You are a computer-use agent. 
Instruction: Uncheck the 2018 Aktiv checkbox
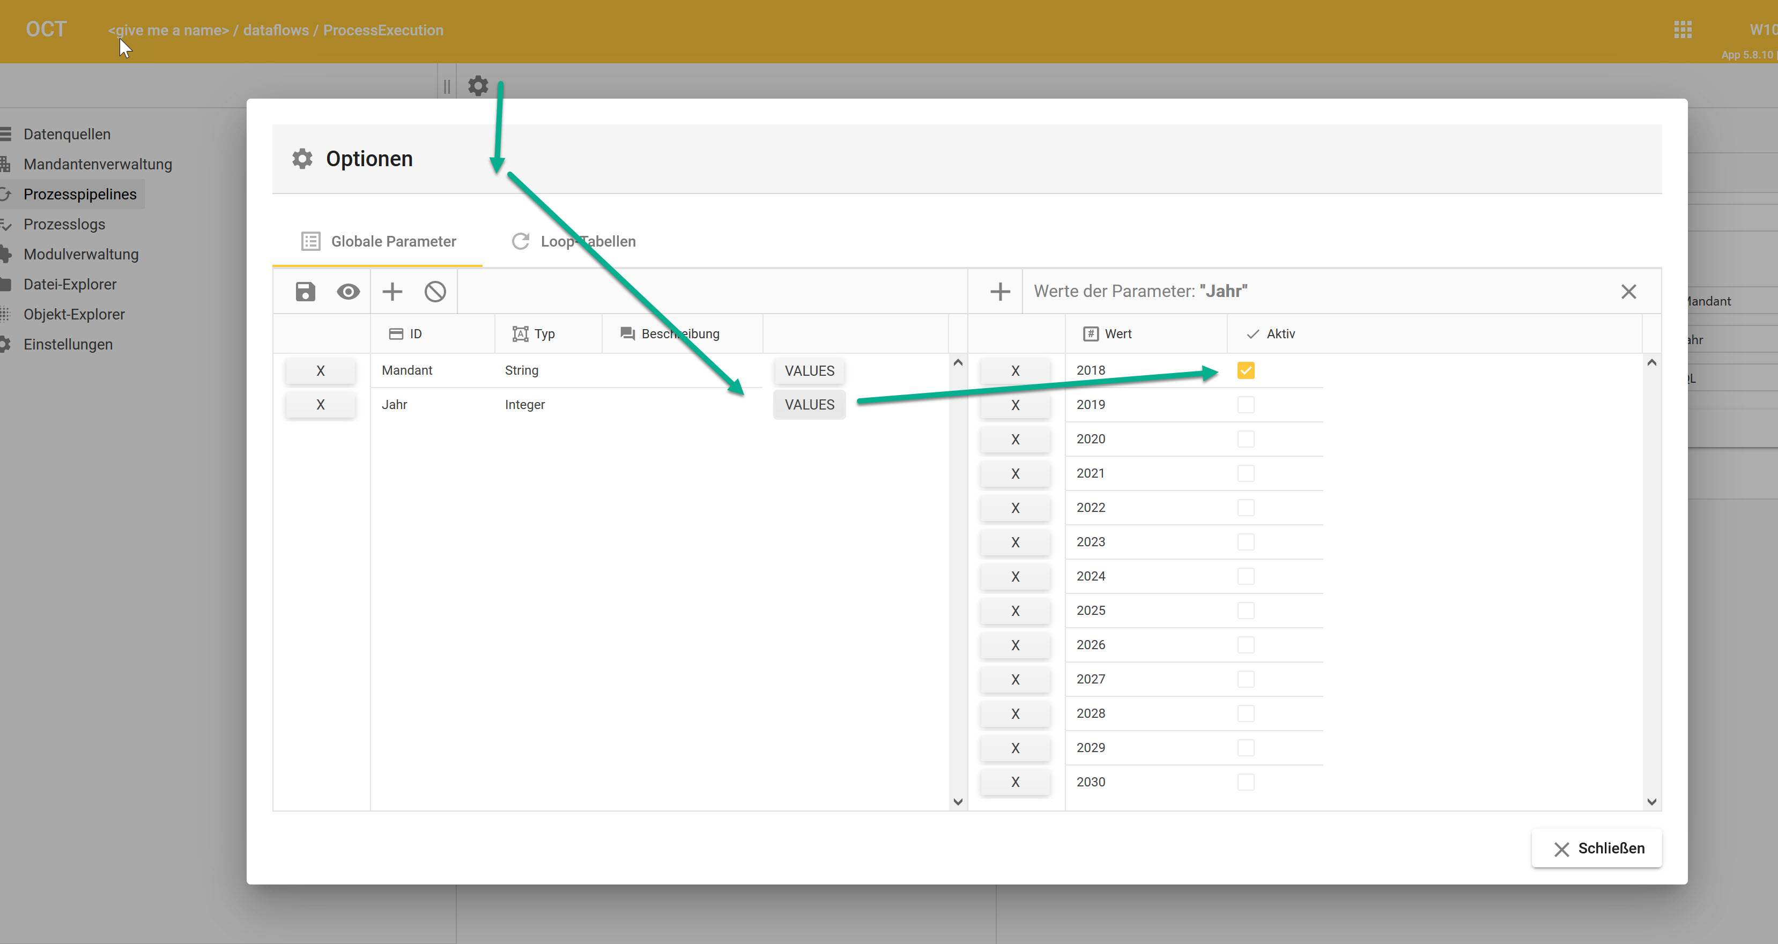tap(1245, 370)
